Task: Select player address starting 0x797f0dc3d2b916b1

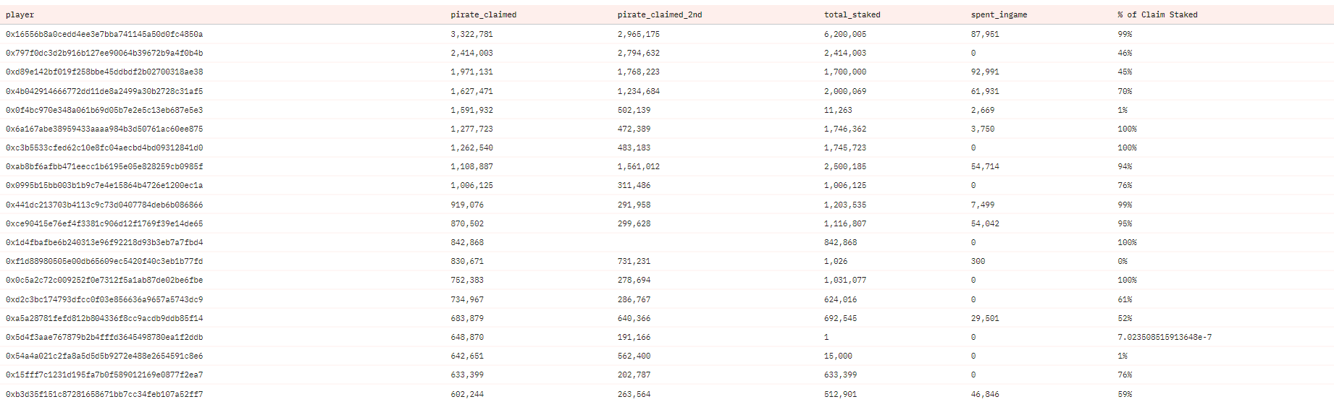Action: click(104, 53)
